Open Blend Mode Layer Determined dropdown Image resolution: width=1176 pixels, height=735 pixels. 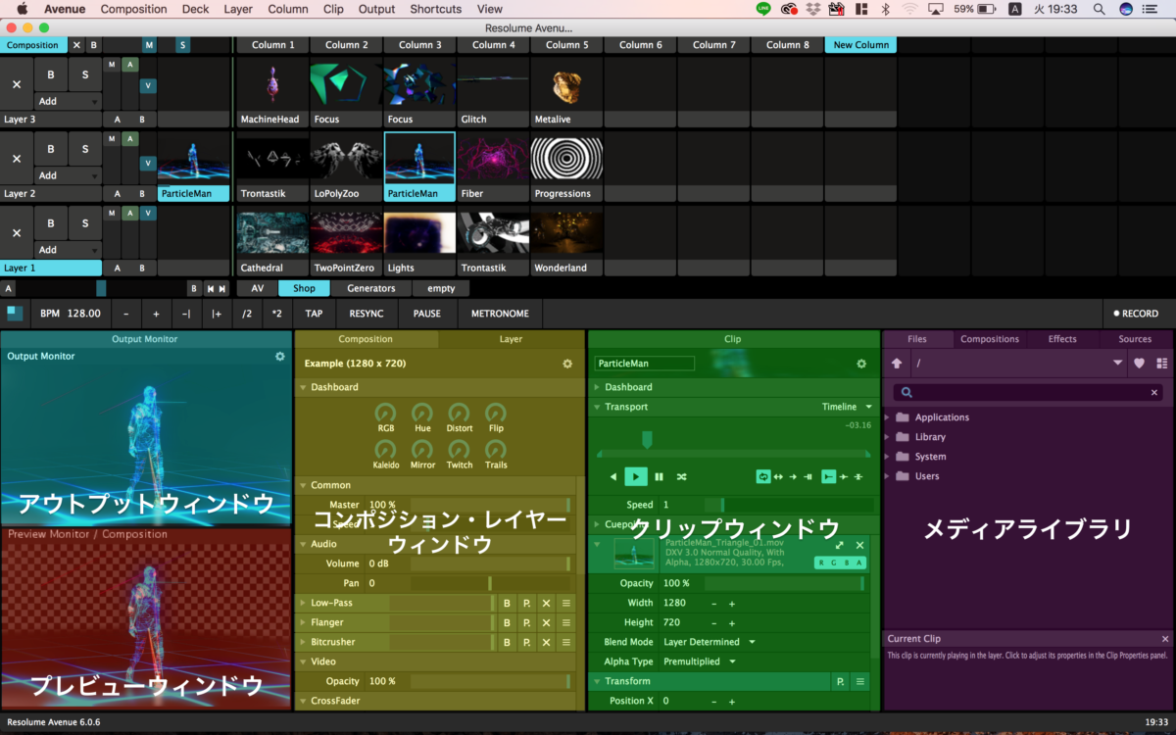click(710, 642)
